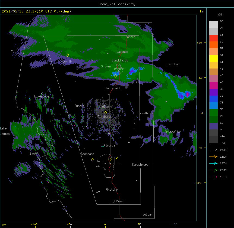Select the yellow diamond marker below Cochrane
Image resolution: width=234 pixels, height=228 pixels.
(92, 160)
